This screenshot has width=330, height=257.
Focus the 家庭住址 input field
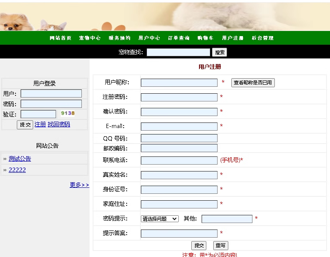pyautogui.click(x=179, y=204)
